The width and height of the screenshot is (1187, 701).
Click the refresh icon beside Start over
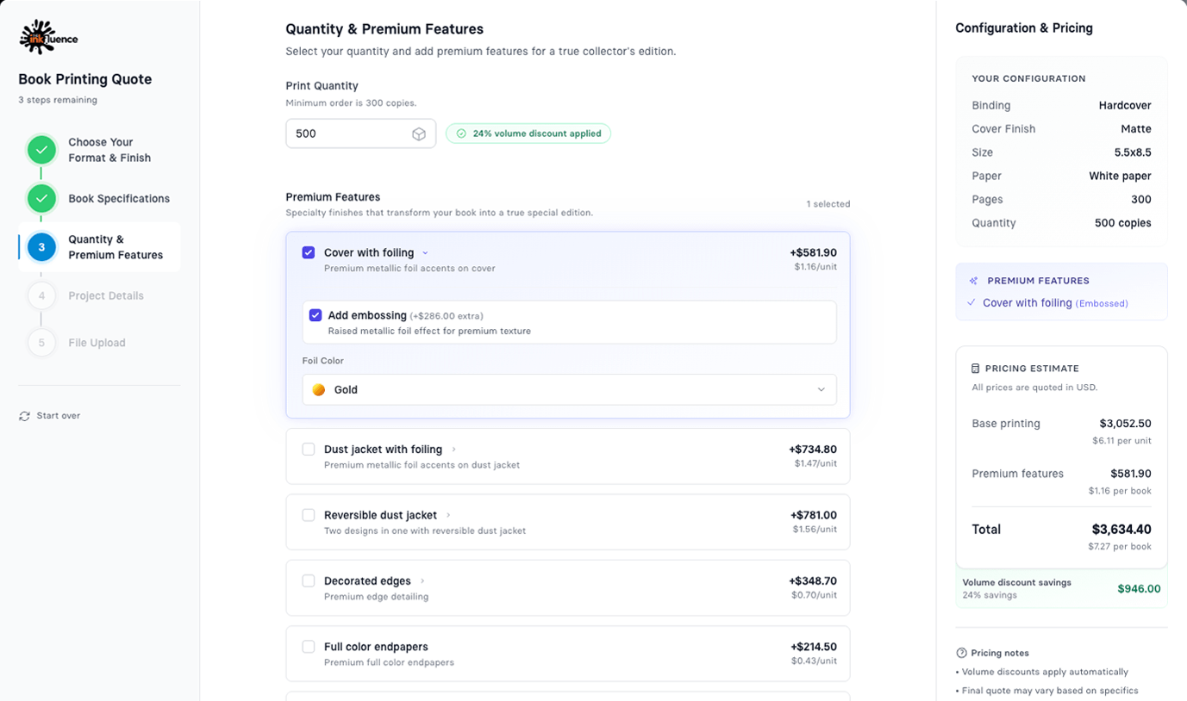[24, 415]
